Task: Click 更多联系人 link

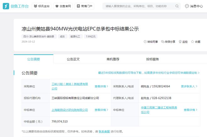Action: click(189, 86)
